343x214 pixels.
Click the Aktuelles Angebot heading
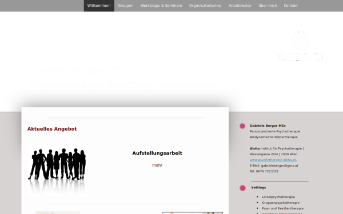point(52,129)
